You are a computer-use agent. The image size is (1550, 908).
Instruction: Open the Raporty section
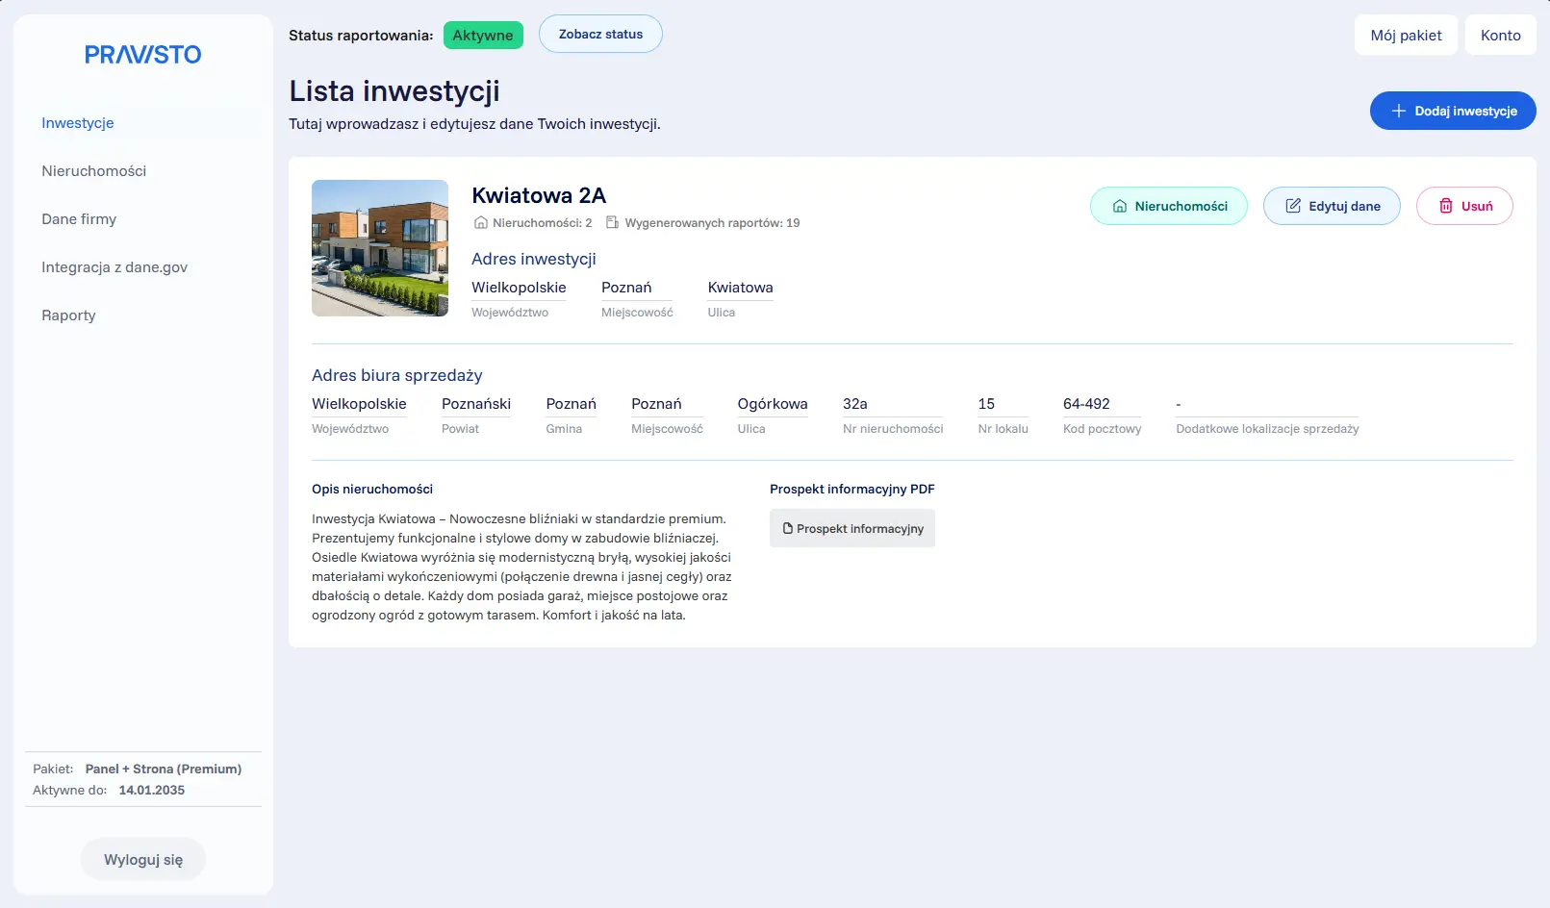coord(68,315)
